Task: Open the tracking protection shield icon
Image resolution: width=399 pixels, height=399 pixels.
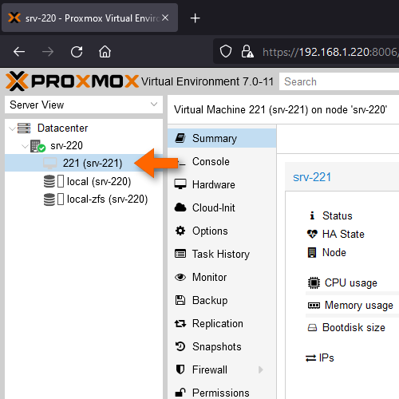Action: pyautogui.click(x=226, y=51)
